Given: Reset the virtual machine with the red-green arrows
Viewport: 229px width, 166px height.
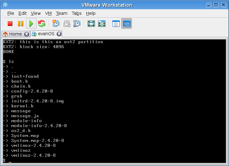Looking at the screenshot, I should [42, 23].
